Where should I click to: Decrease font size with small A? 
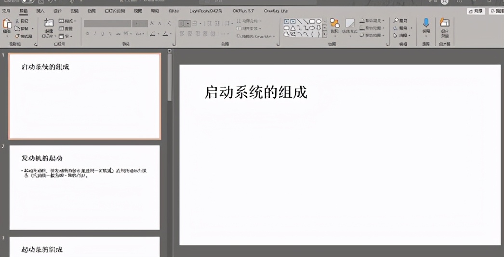160,24
